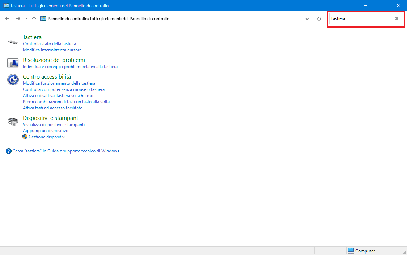Image resolution: width=407 pixels, height=255 pixels.
Task: Open Gestione dispositivi link
Action: pos(47,137)
